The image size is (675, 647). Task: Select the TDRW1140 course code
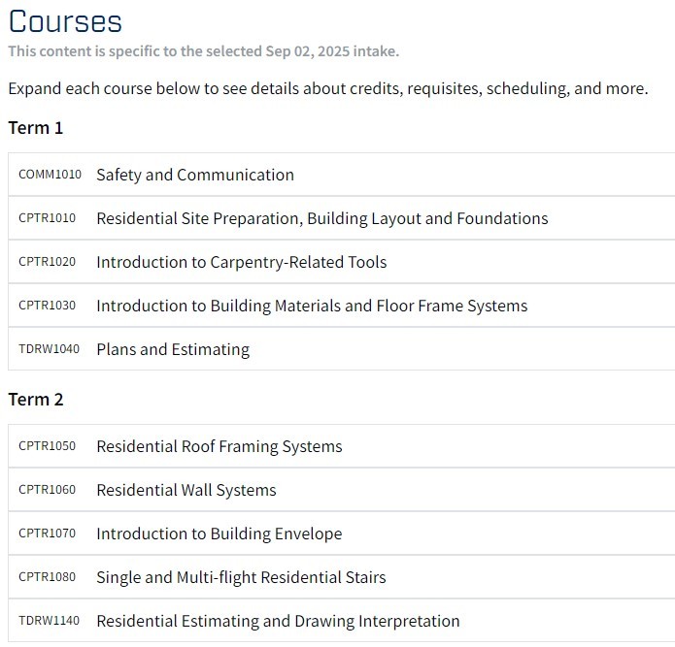[50, 621]
